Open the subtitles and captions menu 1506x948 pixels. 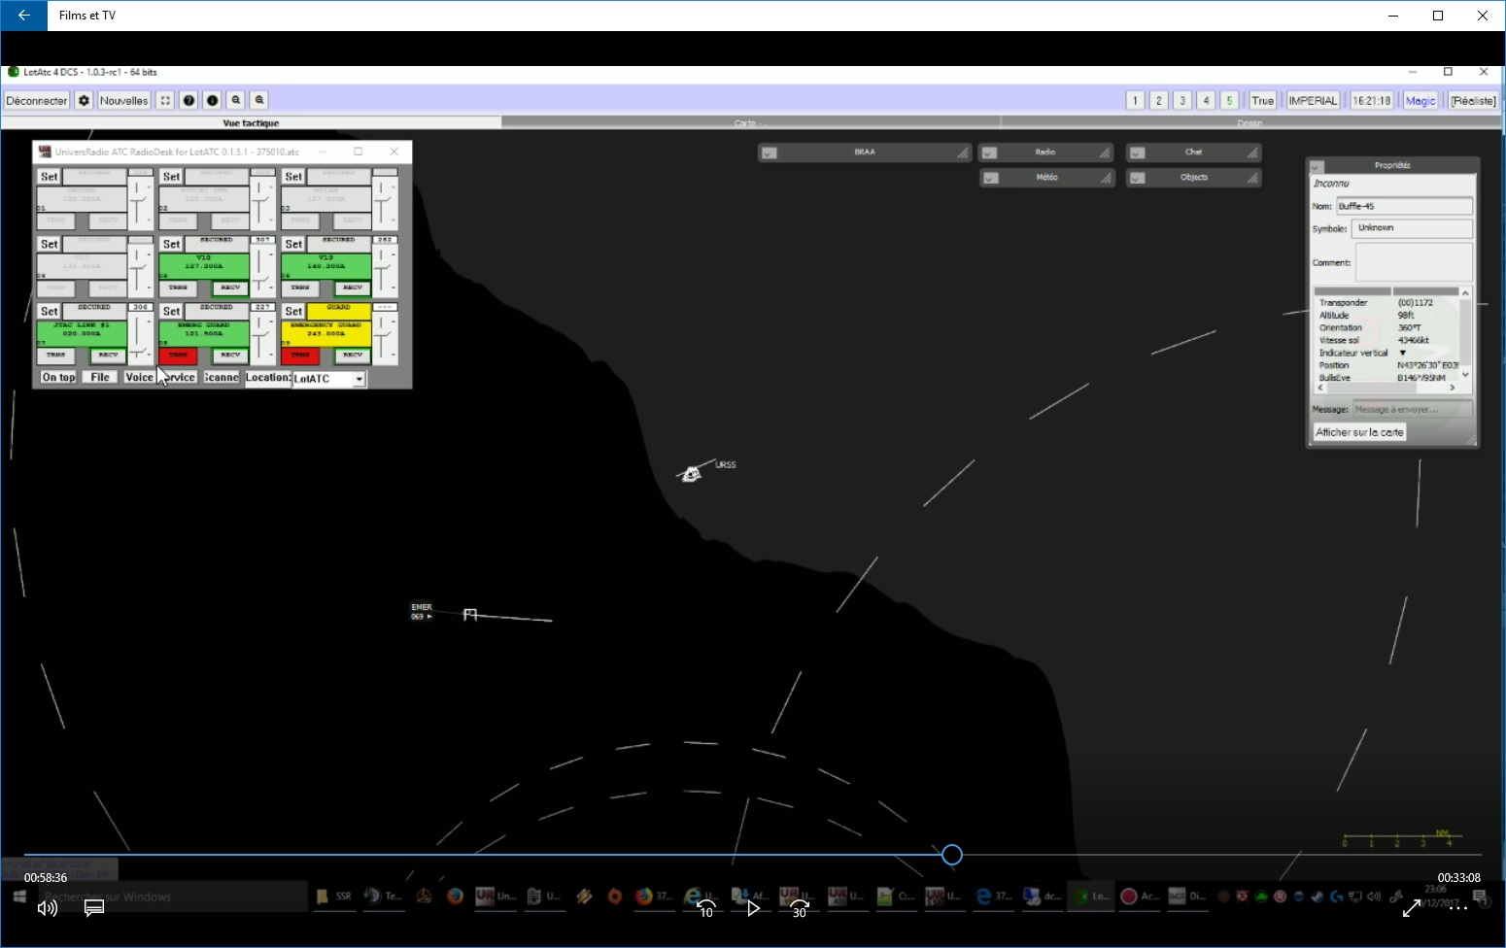(x=94, y=908)
